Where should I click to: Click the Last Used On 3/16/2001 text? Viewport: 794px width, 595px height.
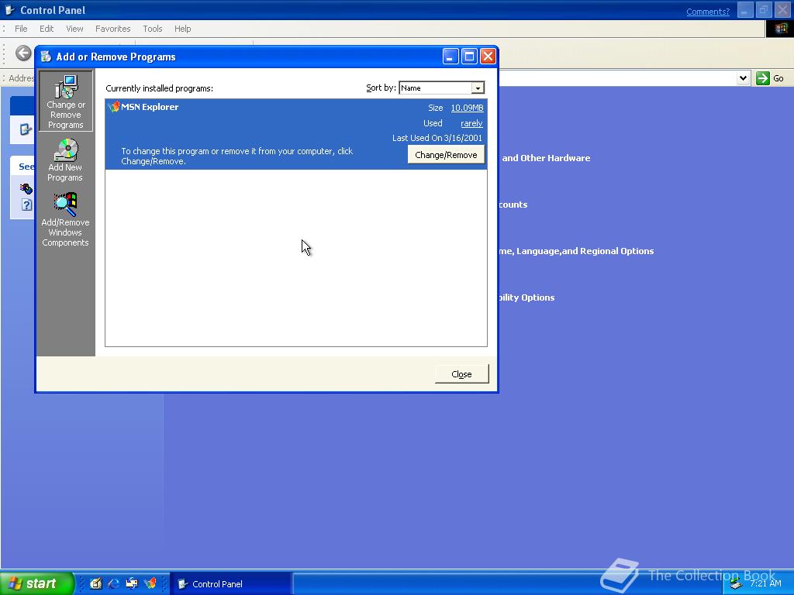click(437, 138)
